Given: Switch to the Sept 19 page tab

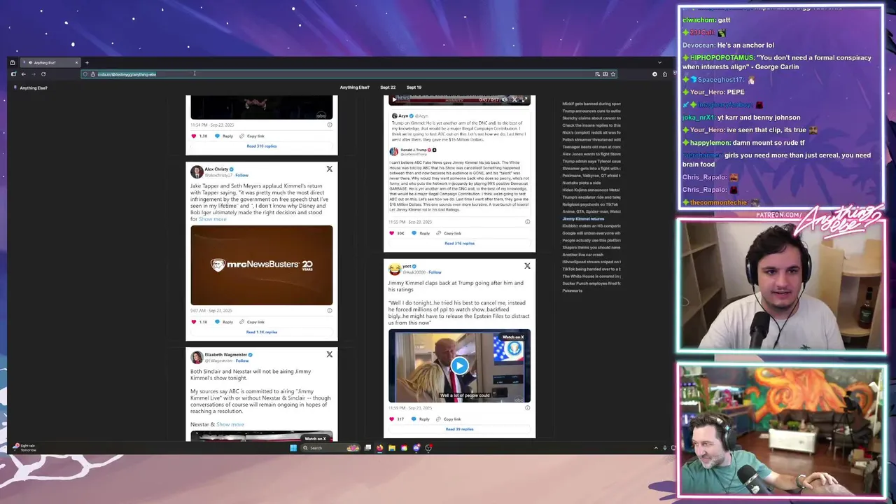Looking at the screenshot, I should tap(414, 87).
